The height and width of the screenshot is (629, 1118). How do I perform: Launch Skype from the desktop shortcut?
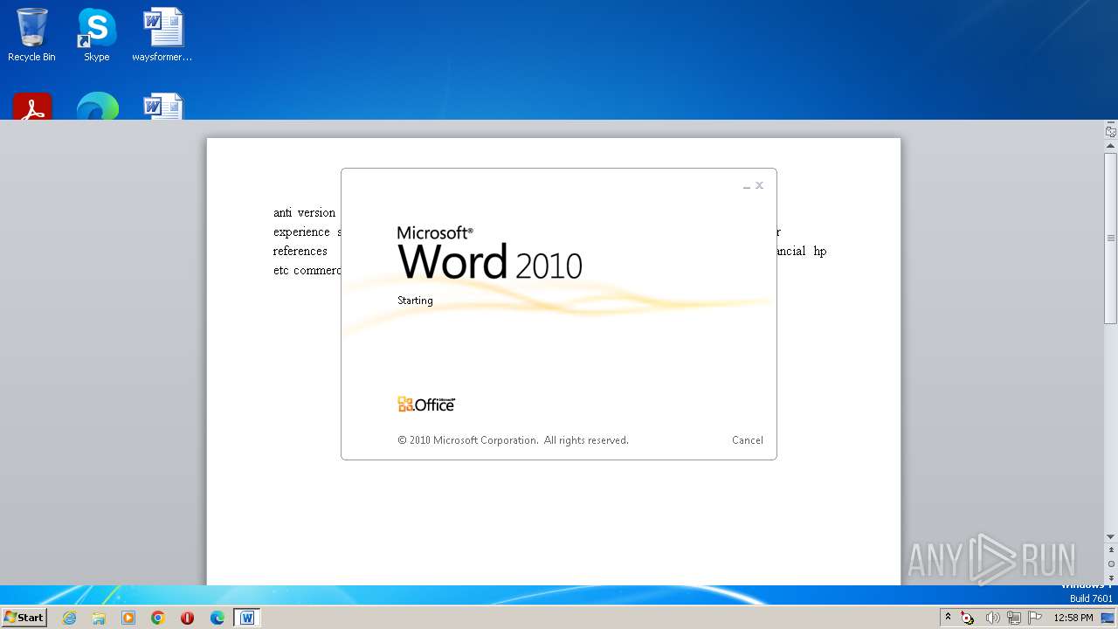[x=96, y=35]
